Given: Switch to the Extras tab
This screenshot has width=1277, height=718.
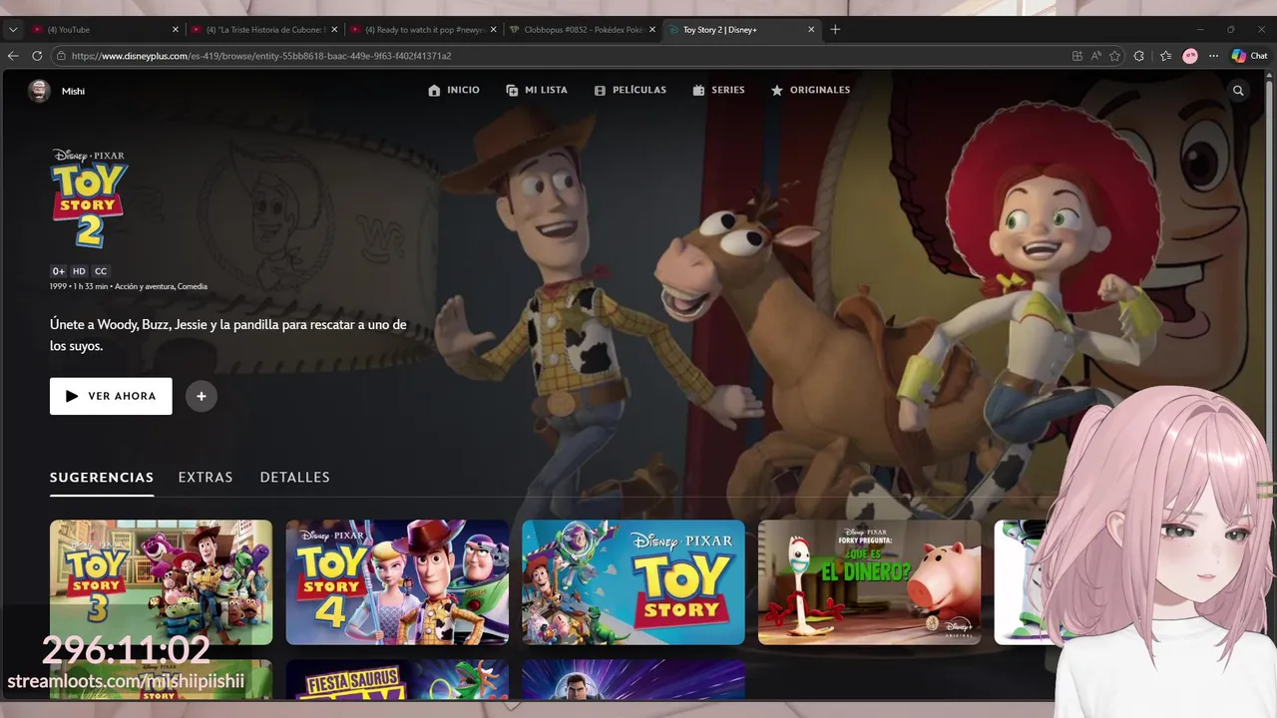Looking at the screenshot, I should point(206,478).
